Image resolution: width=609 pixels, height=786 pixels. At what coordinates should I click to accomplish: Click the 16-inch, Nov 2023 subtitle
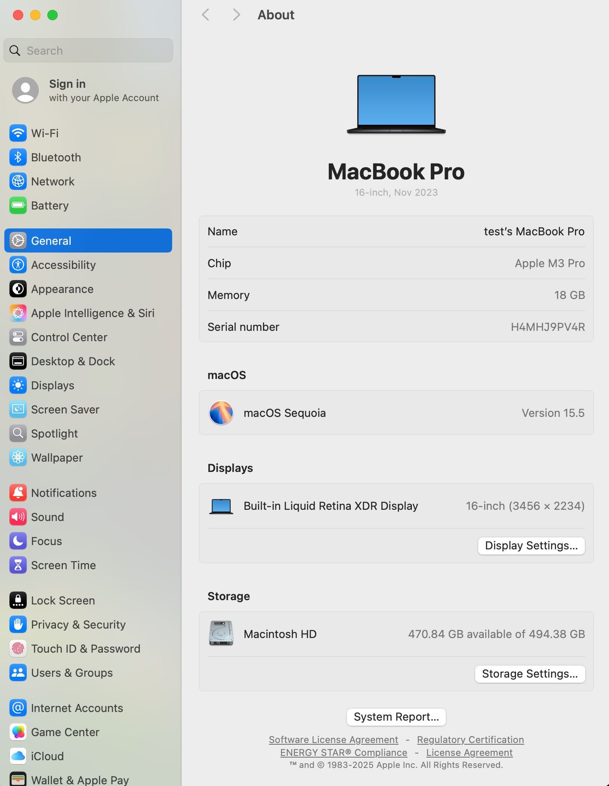396,192
